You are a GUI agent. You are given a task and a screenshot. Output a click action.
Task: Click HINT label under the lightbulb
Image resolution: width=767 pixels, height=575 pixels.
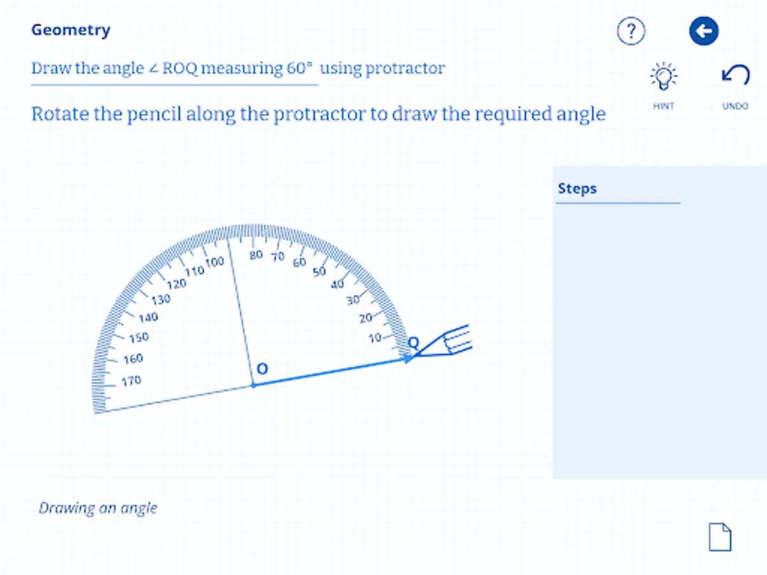(x=664, y=106)
